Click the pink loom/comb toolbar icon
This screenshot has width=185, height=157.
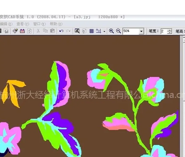click(22, 31)
